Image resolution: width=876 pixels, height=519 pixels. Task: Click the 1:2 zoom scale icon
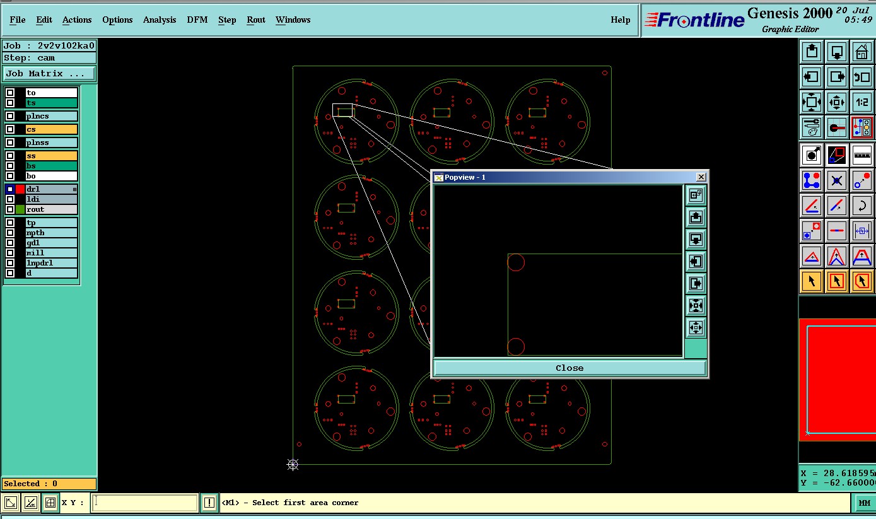(861, 102)
